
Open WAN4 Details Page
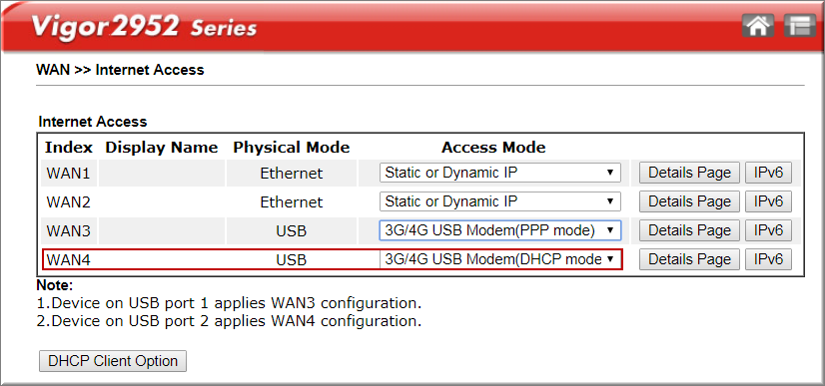[x=689, y=259]
